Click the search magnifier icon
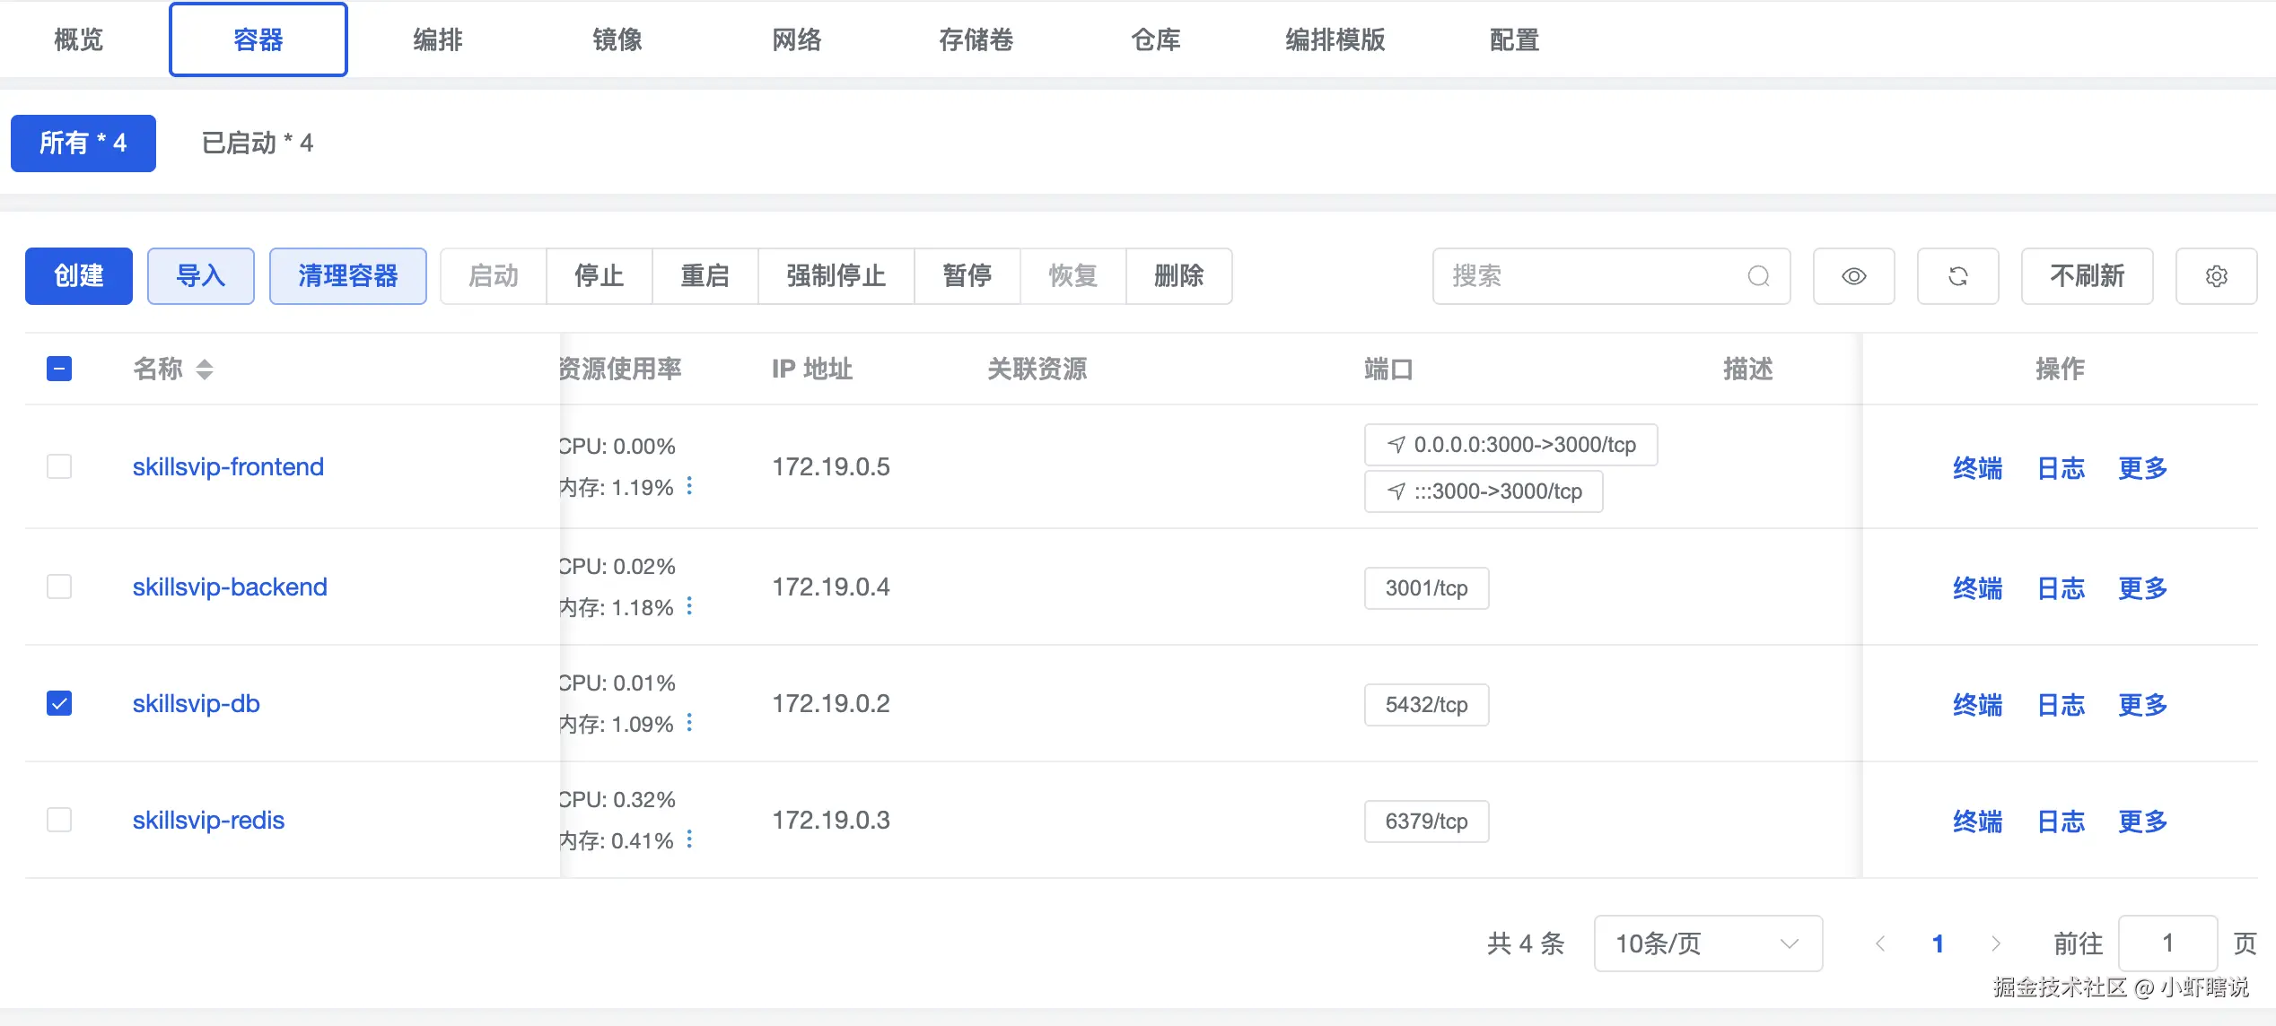The width and height of the screenshot is (2276, 1026). [x=1758, y=276]
